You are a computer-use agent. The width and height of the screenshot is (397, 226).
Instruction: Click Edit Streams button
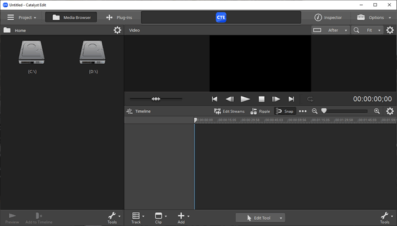229,111
